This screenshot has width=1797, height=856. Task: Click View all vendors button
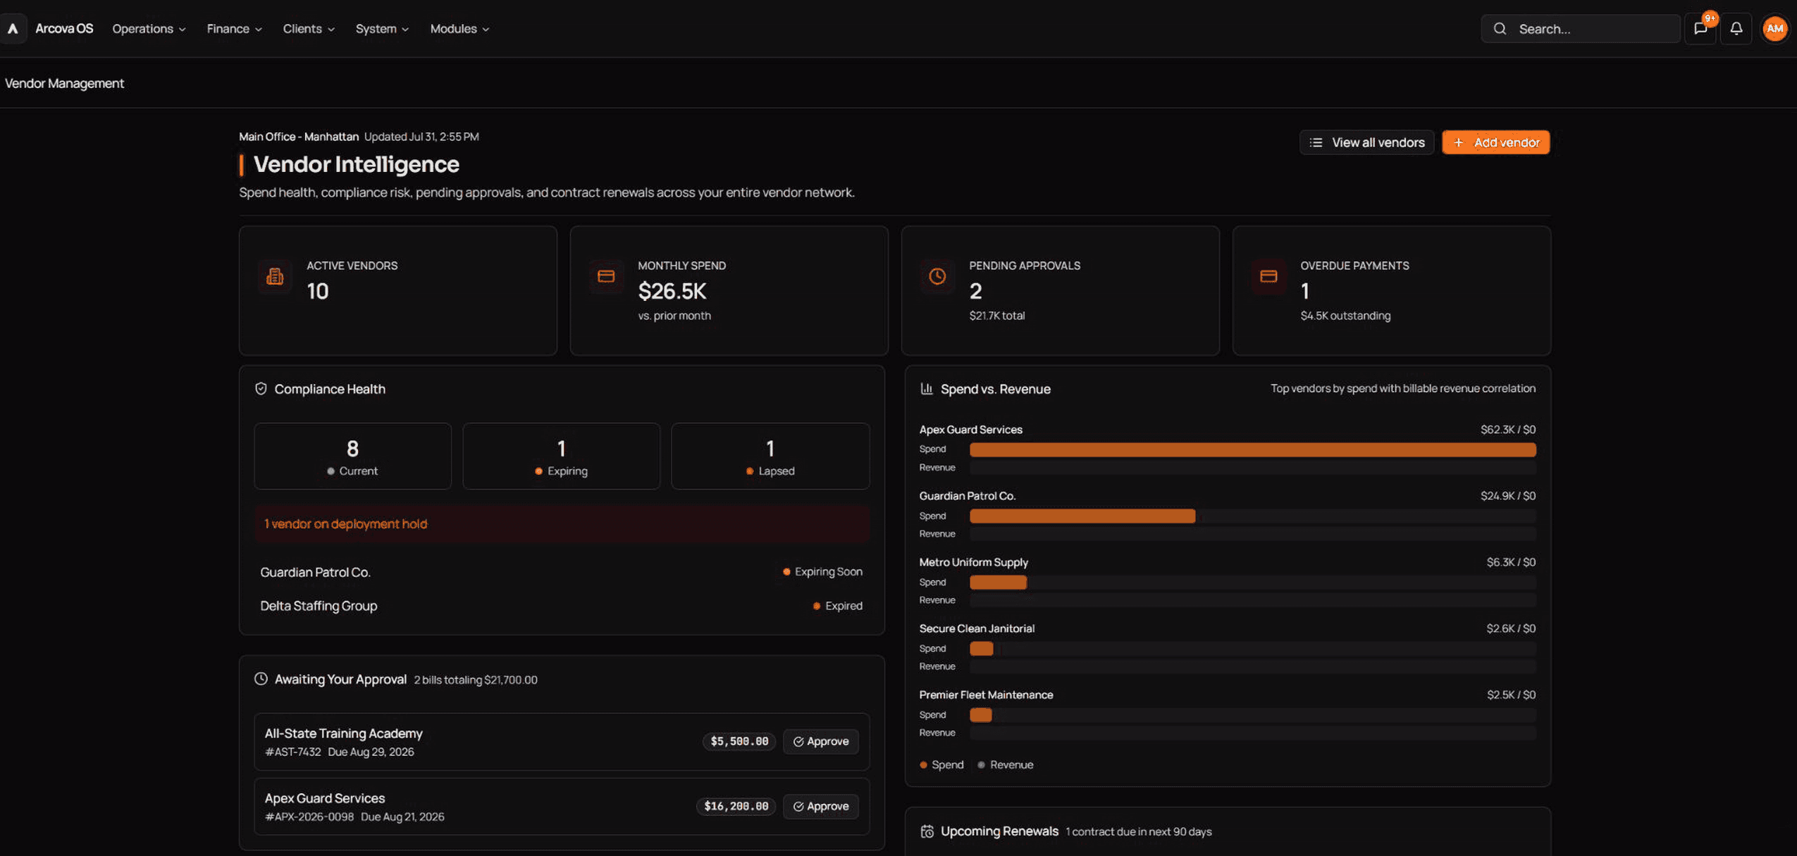[1366, 142]
